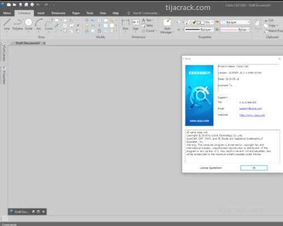Viewport: 283px width, 226px height.
Task: Open the layer selection dropdown
Action: (212, 22)
